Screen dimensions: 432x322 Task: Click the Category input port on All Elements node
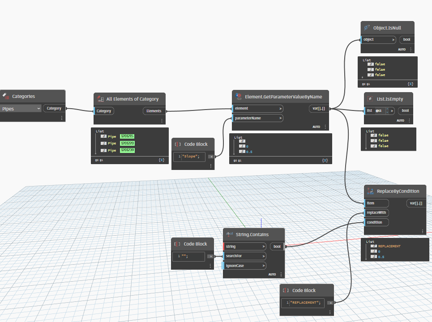point(104,111)
